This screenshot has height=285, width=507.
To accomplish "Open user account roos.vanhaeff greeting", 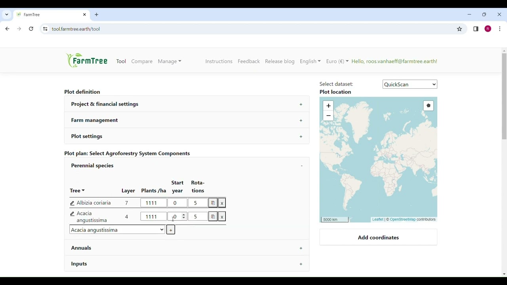I will pos(394,61).
